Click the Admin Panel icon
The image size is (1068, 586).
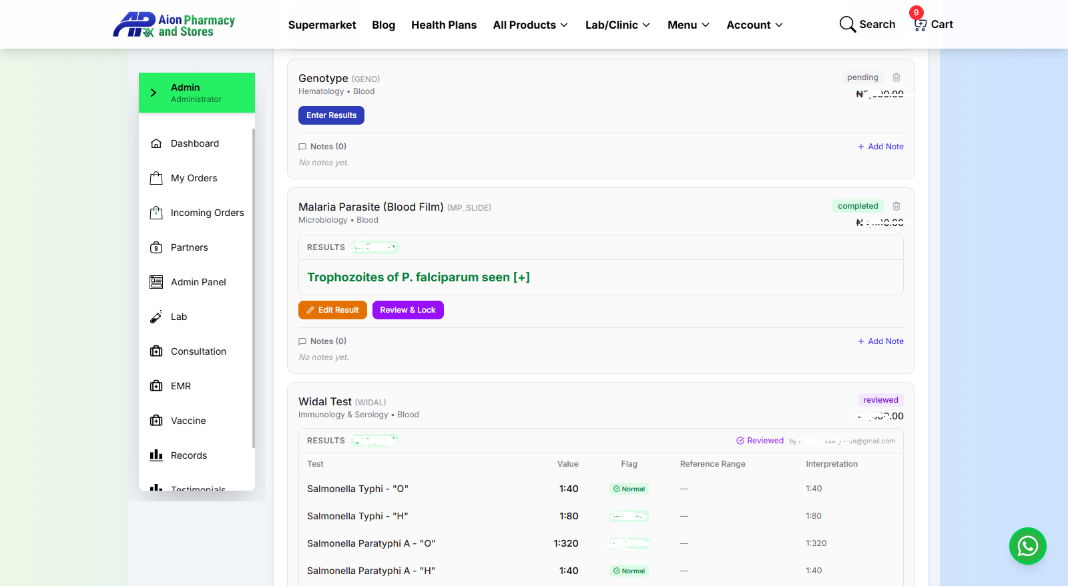pos(156,282)
